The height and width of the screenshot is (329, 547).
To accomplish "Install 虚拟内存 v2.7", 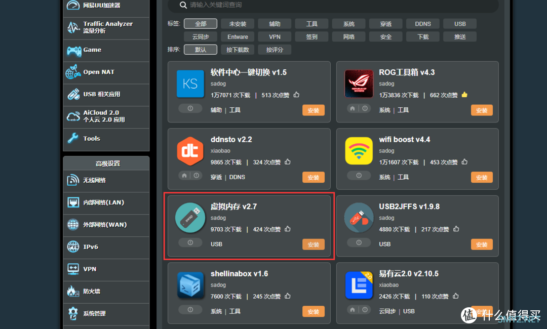I will tap(314, 244).
